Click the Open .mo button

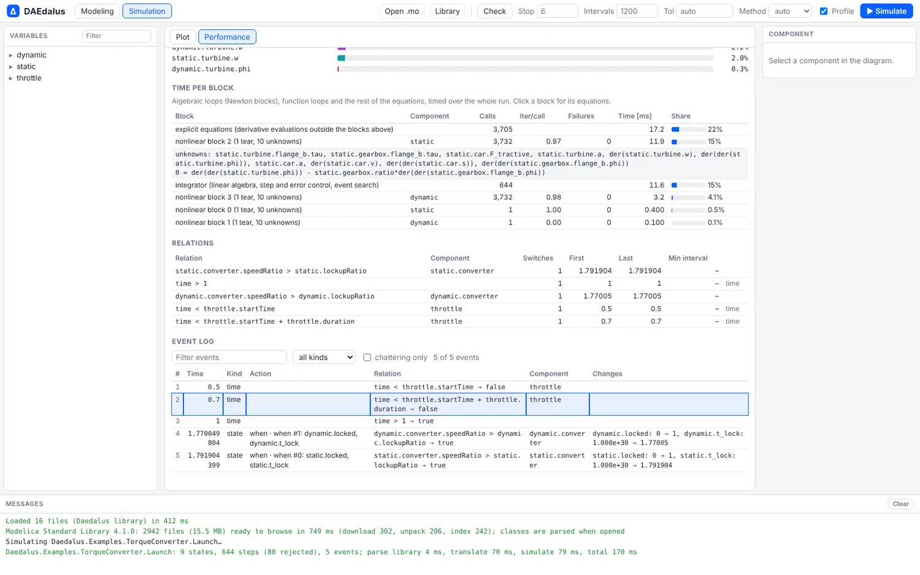(x=402, y=11)
